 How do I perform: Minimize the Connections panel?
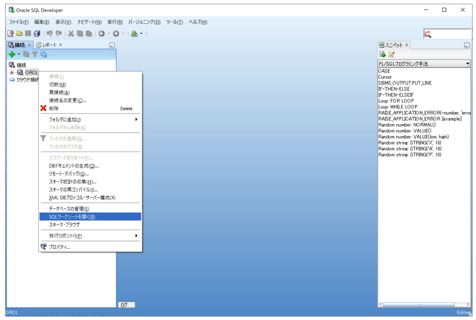point(112,45)
